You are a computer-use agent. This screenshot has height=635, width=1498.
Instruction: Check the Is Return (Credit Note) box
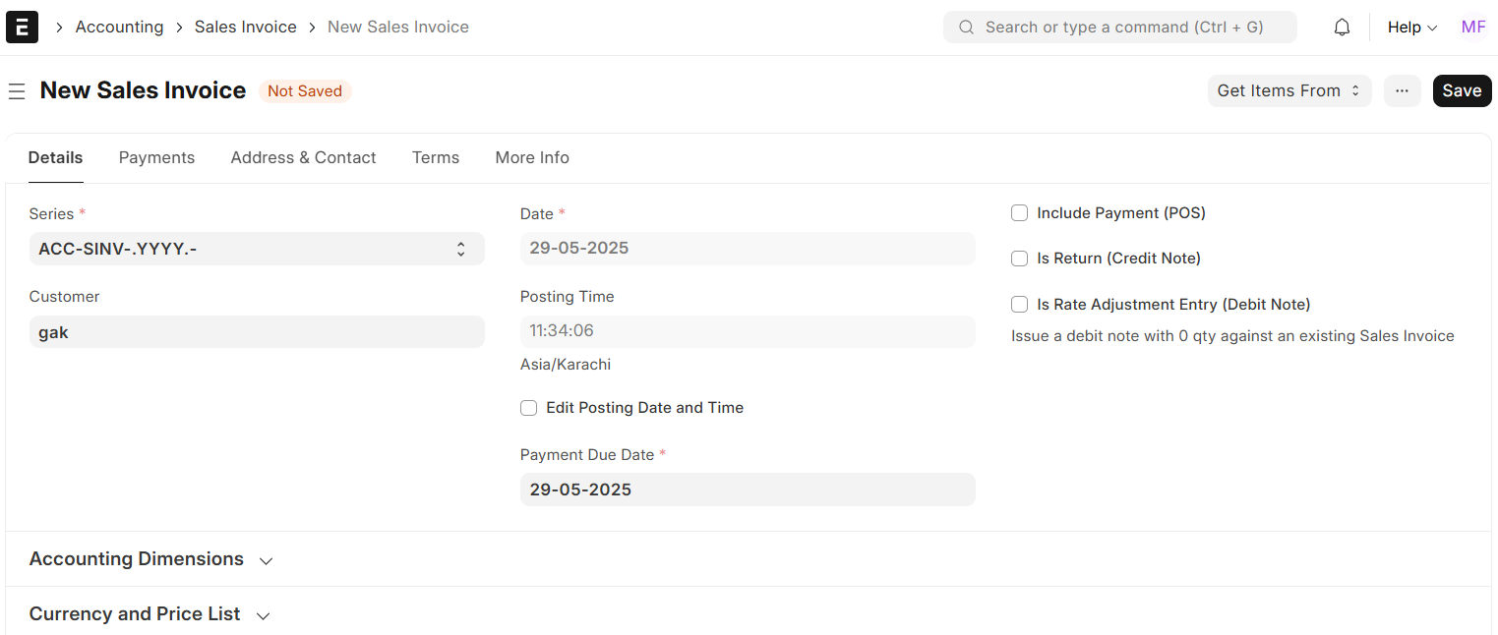[x=1020, y=259]
